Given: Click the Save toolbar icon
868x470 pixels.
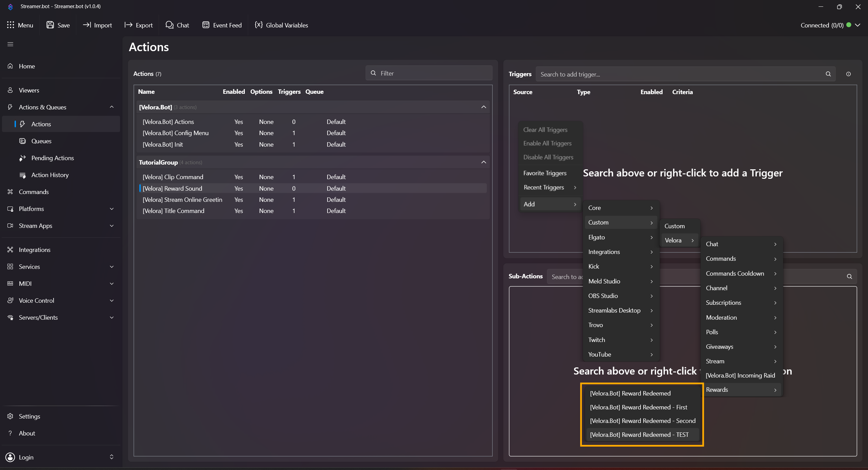Looking at the screenshot, I should [50, 25].
